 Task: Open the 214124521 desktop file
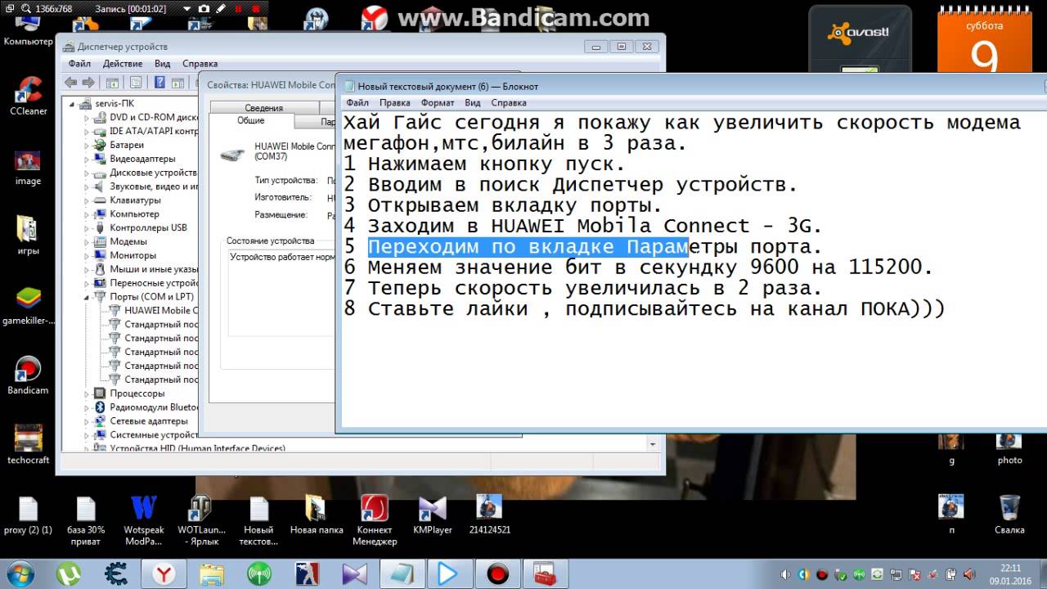(x=490, y=515)
